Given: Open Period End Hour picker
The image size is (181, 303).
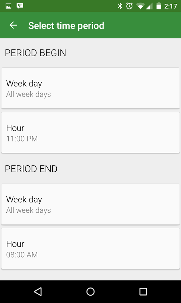Looking at the screenshot, I should coord(90,248).
